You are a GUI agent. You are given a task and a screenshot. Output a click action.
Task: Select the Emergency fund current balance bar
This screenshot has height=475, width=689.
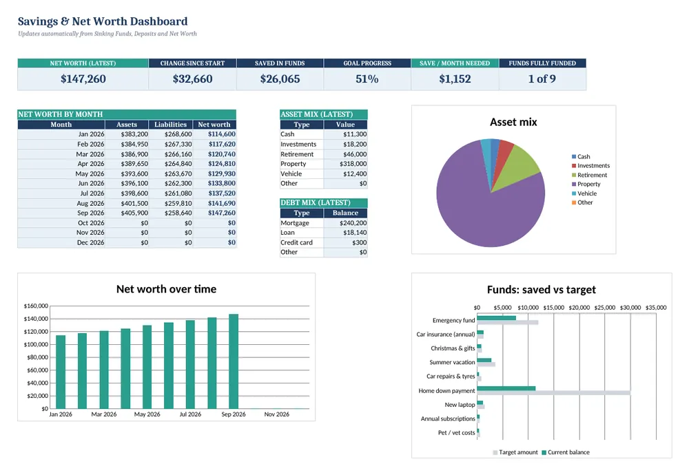click(497, 318)
